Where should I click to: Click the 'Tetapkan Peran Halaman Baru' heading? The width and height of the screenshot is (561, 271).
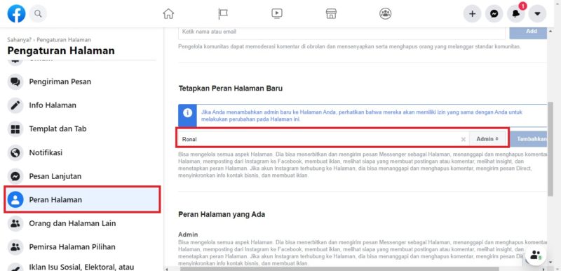(x=231, y=88)
